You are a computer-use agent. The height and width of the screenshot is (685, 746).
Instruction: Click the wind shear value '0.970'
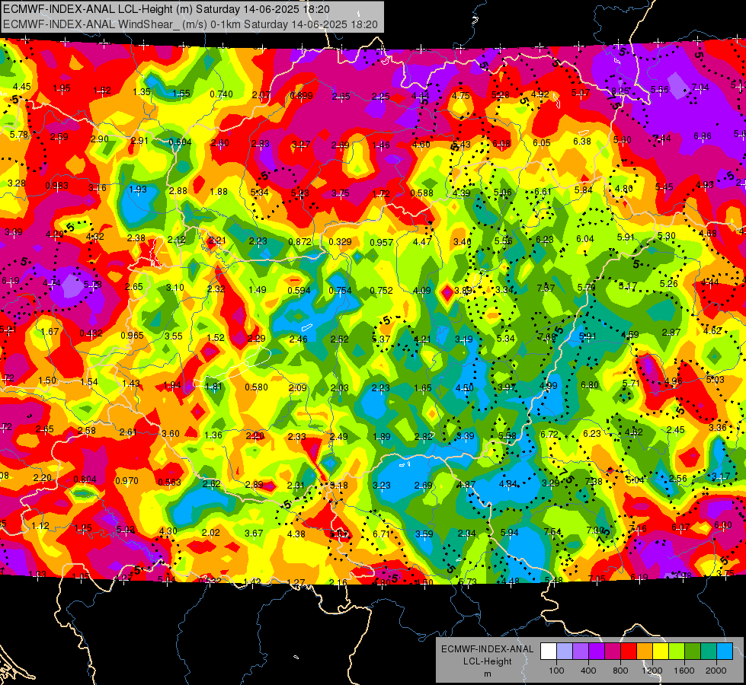point(126,480)
